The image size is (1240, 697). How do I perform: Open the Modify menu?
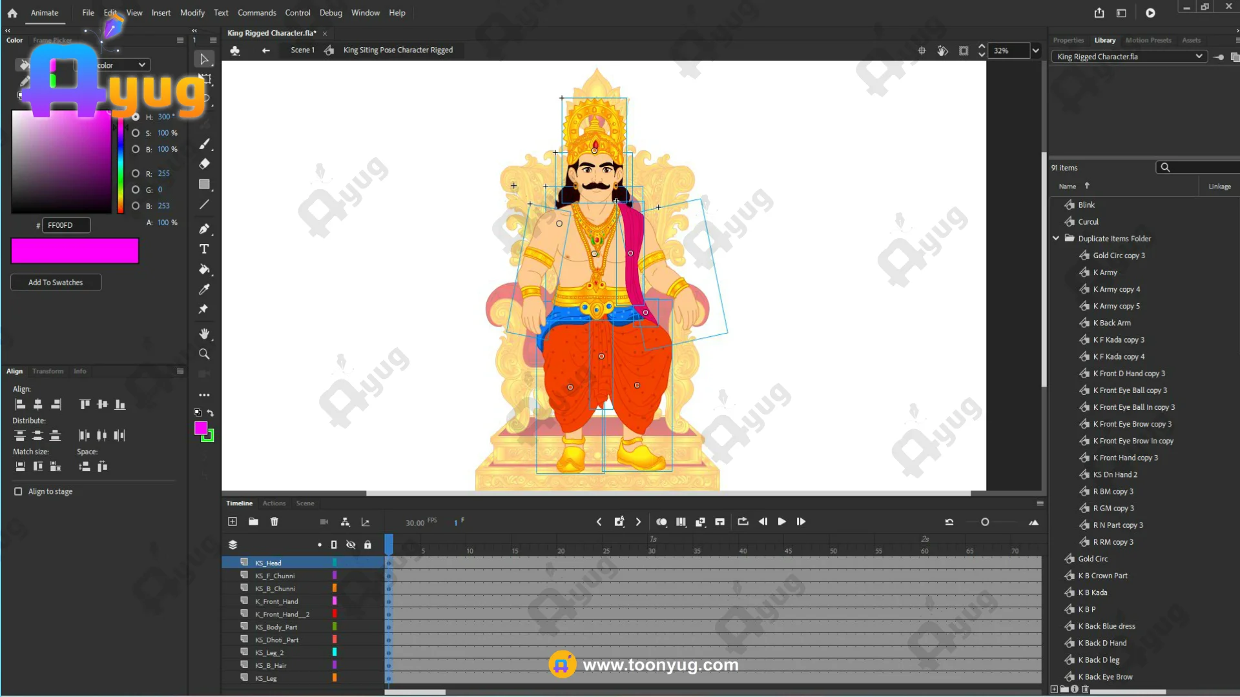coord(192,12)
